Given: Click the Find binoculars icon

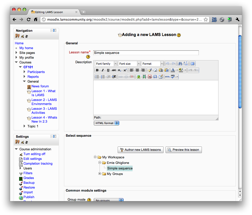Looking at the screenshot, I should [180, 64].
